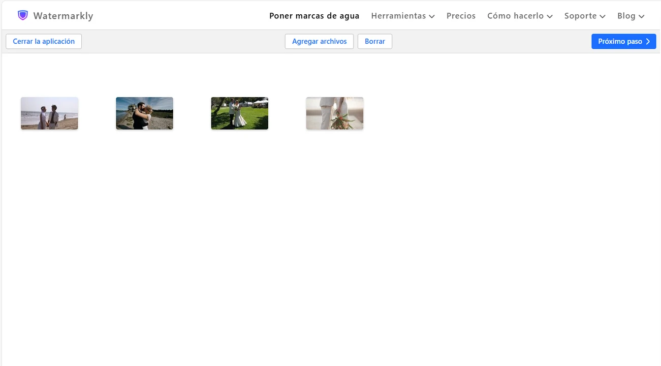The height and width of the screenshot is (366, 661).
Task: Click the Watermarkly shield logo icon
Action: pos(22,15)
